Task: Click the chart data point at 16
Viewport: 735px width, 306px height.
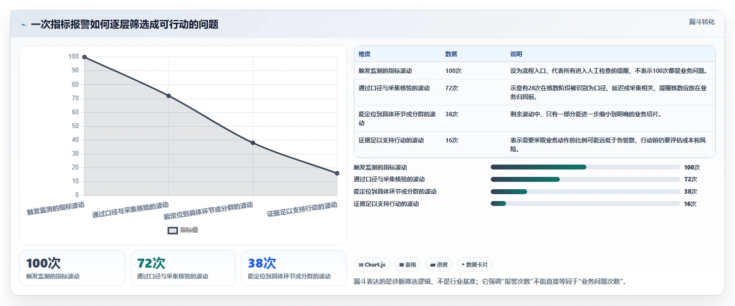Action: tap(337, 173)
